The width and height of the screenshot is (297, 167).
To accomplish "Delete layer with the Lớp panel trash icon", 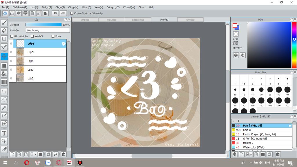I will pyautogui.click(x=64, y=154).
